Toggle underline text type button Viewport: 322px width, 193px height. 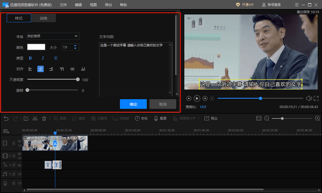click(x=56, y=58)
